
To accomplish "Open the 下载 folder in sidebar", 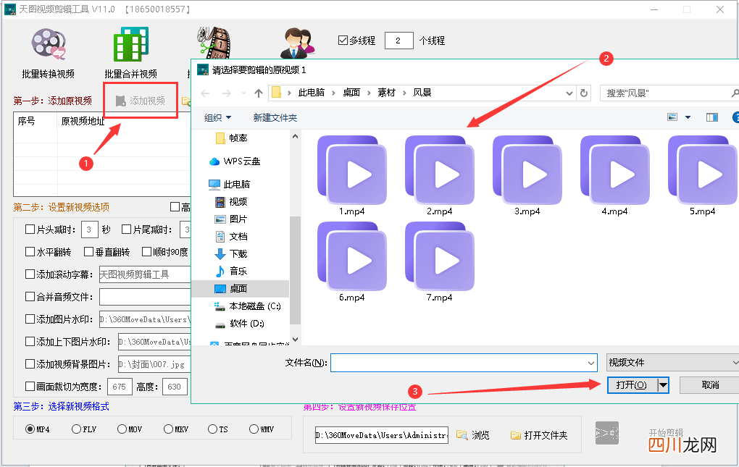I will [x=231, y=253].
